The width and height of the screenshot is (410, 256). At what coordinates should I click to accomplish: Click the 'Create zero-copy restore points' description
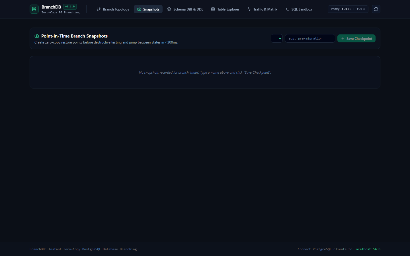click(106, 42)
